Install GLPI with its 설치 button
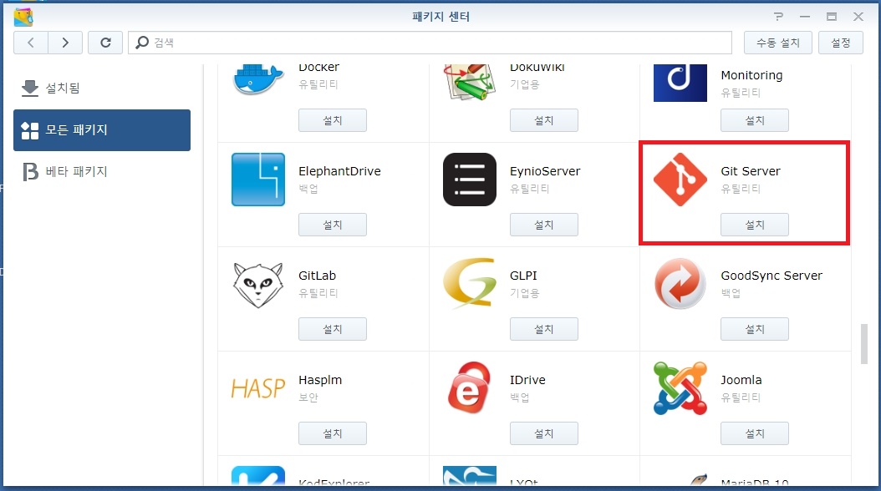 click(x=544, y=329)
